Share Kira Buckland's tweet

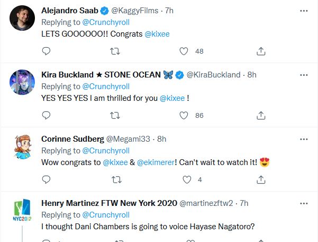point(260,115)
